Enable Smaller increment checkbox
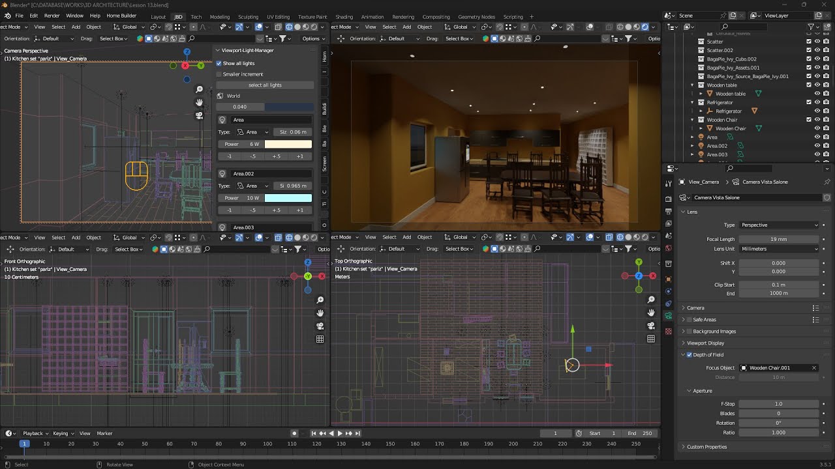The height and width of the screenshot is (469, 835). click(219, 74)
